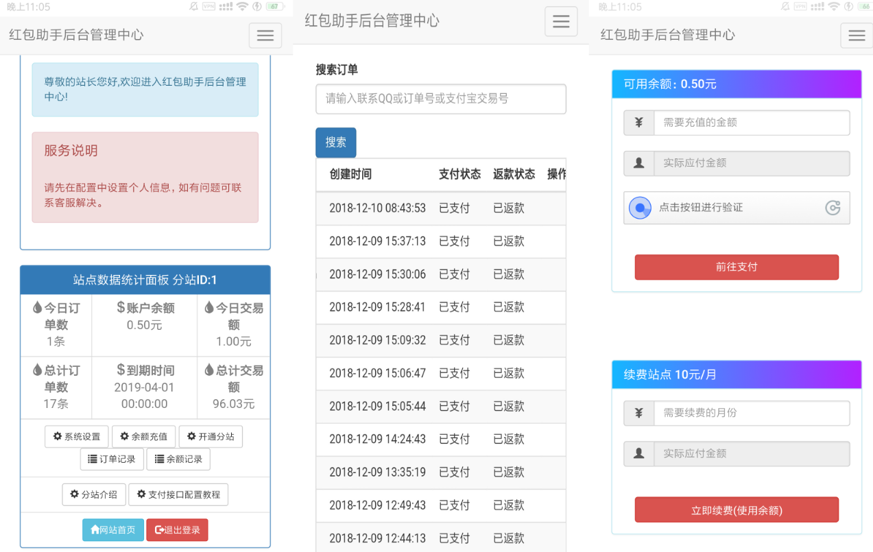
Task: Focus the 需要续费的月份 months field
Action: click(751, 413)
